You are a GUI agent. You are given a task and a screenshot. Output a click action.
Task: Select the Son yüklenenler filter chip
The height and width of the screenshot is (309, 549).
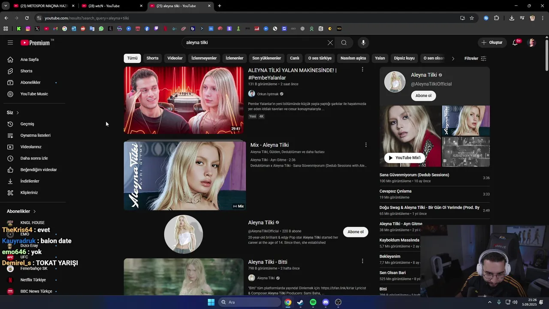266,58
